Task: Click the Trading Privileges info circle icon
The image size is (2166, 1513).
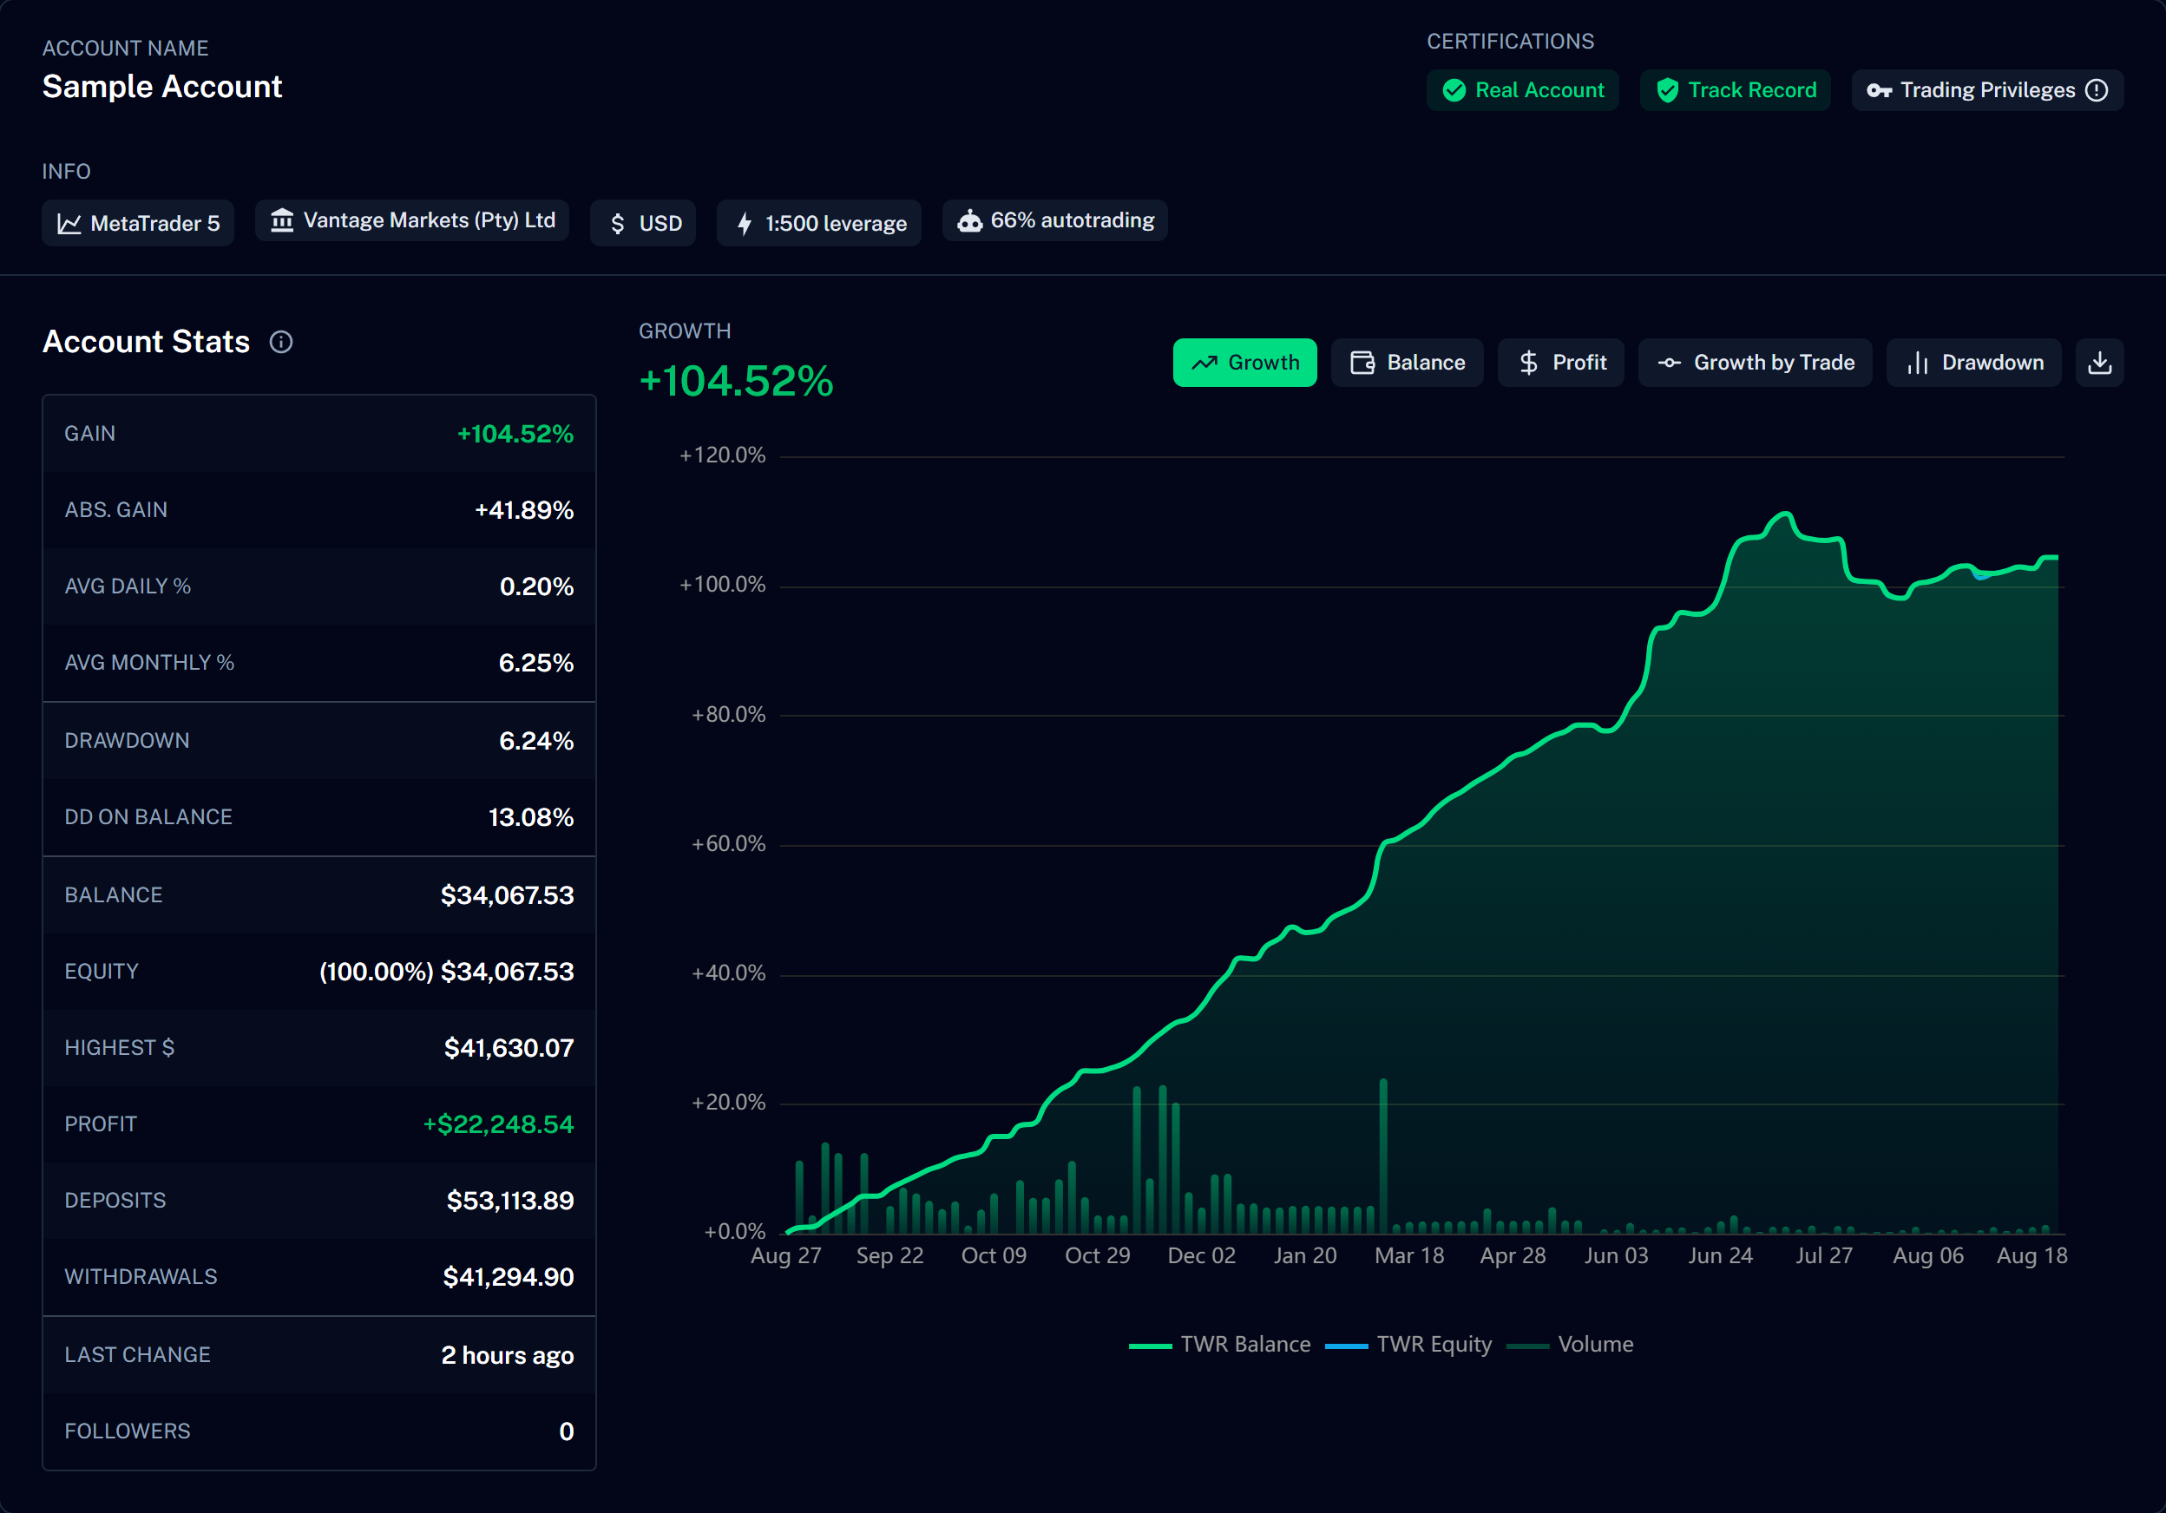Action: click(2097, 90)
